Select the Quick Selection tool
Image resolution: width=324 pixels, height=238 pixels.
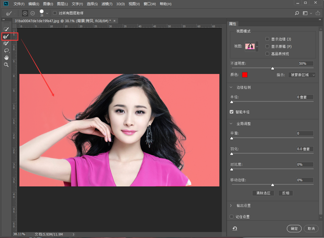coord(6,29)
